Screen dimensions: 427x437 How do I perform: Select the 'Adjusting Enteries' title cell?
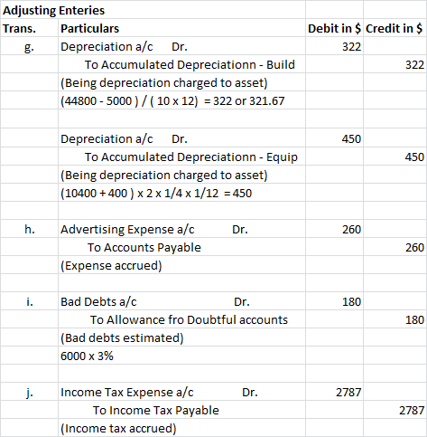point(153,10)
